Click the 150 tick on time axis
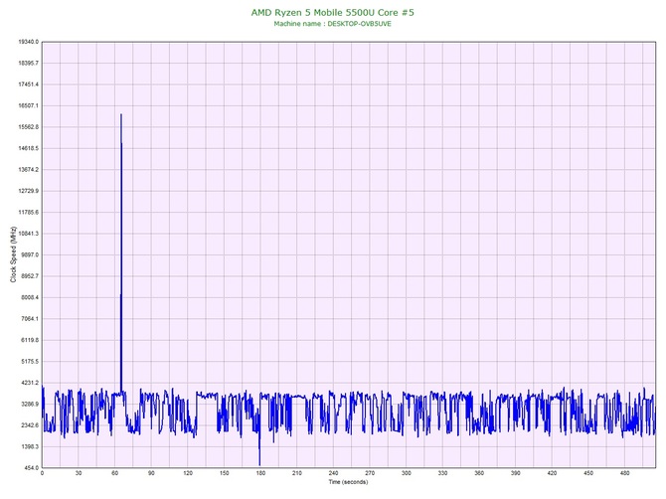This screenshot has height=499, width=666. [225, 473]
